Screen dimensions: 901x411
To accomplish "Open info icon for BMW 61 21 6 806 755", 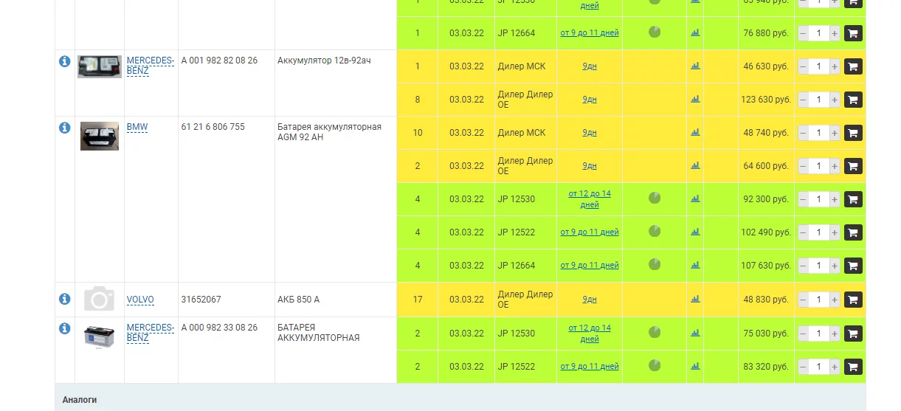I will (65, 128).
